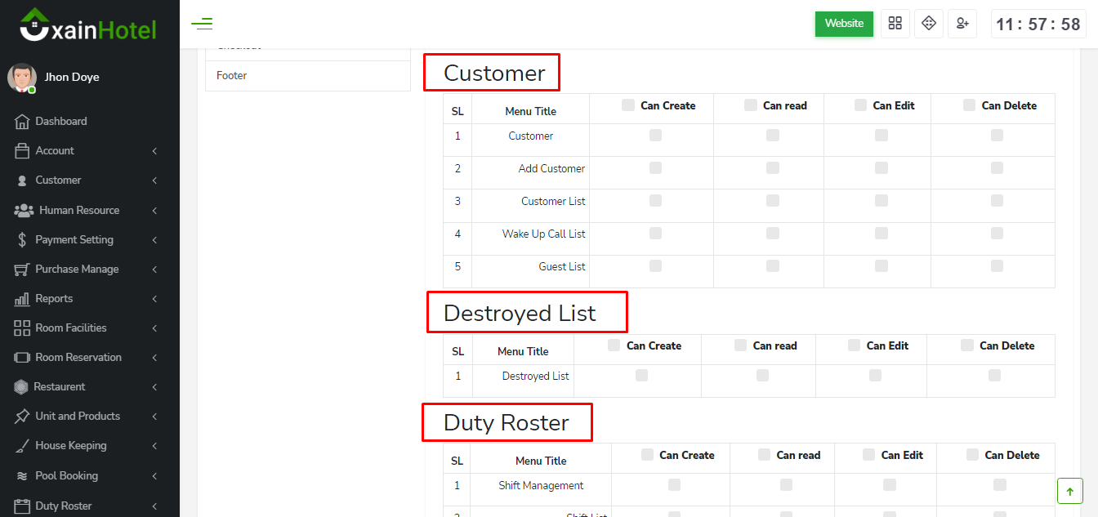Click the scroll-to-top arrow button
Viewport: 1098px width, 517px height.
[x=1069, y=491]
